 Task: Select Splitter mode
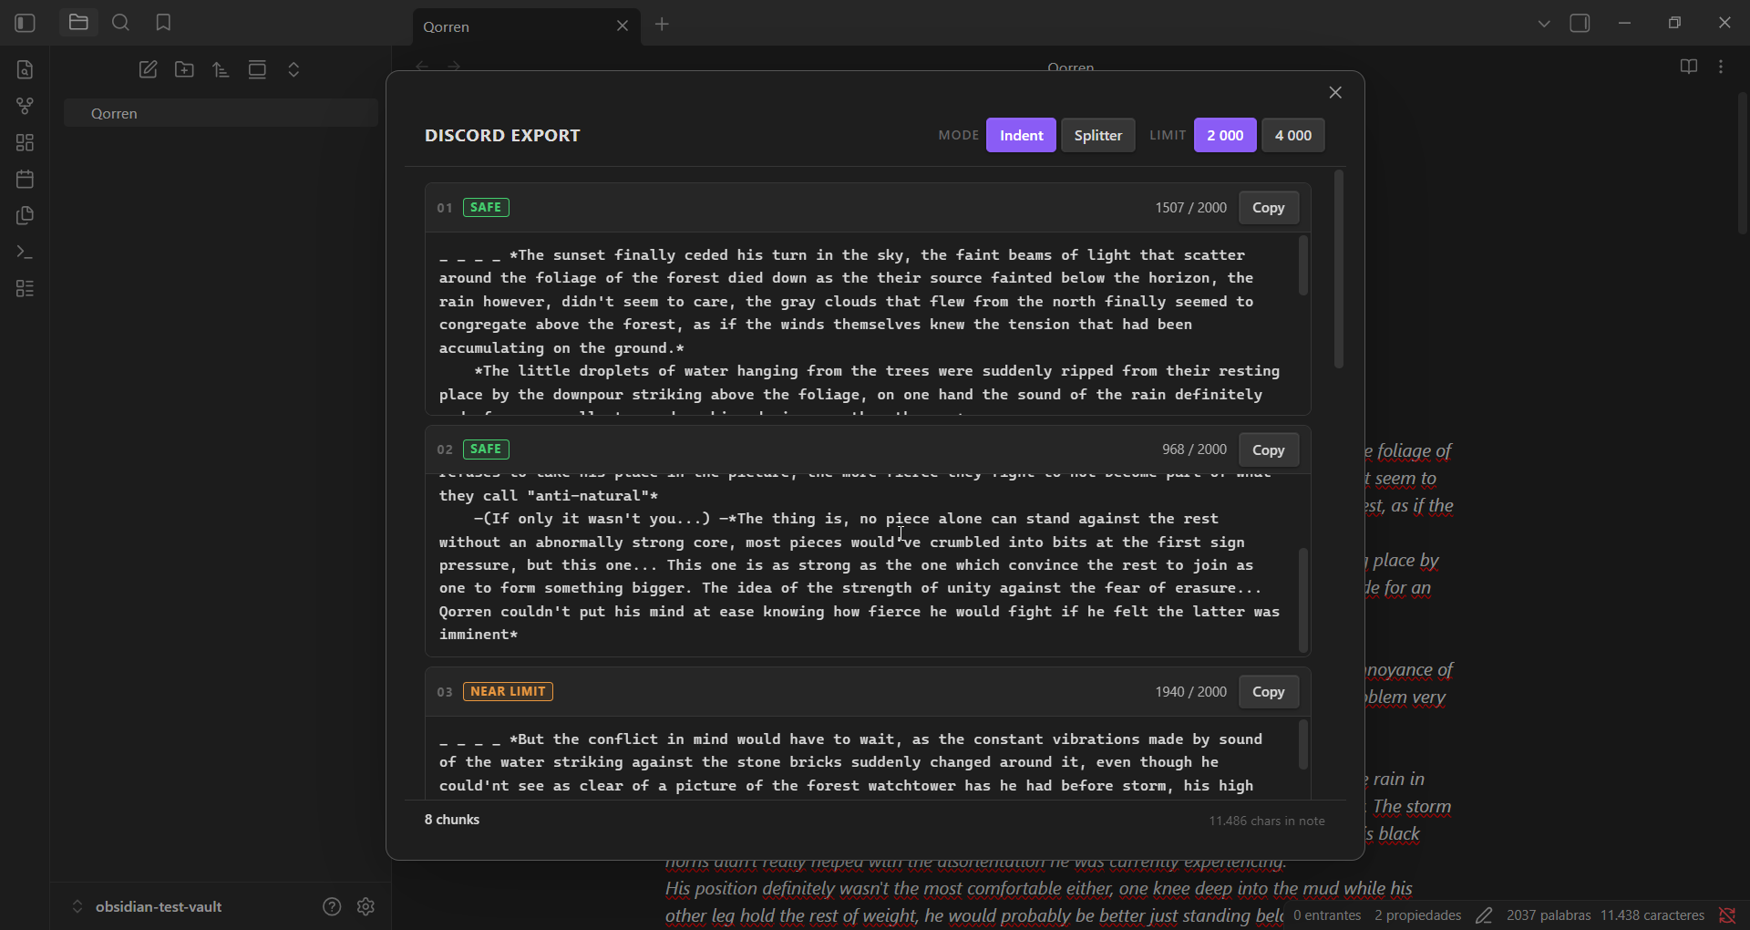(1098, 135)
